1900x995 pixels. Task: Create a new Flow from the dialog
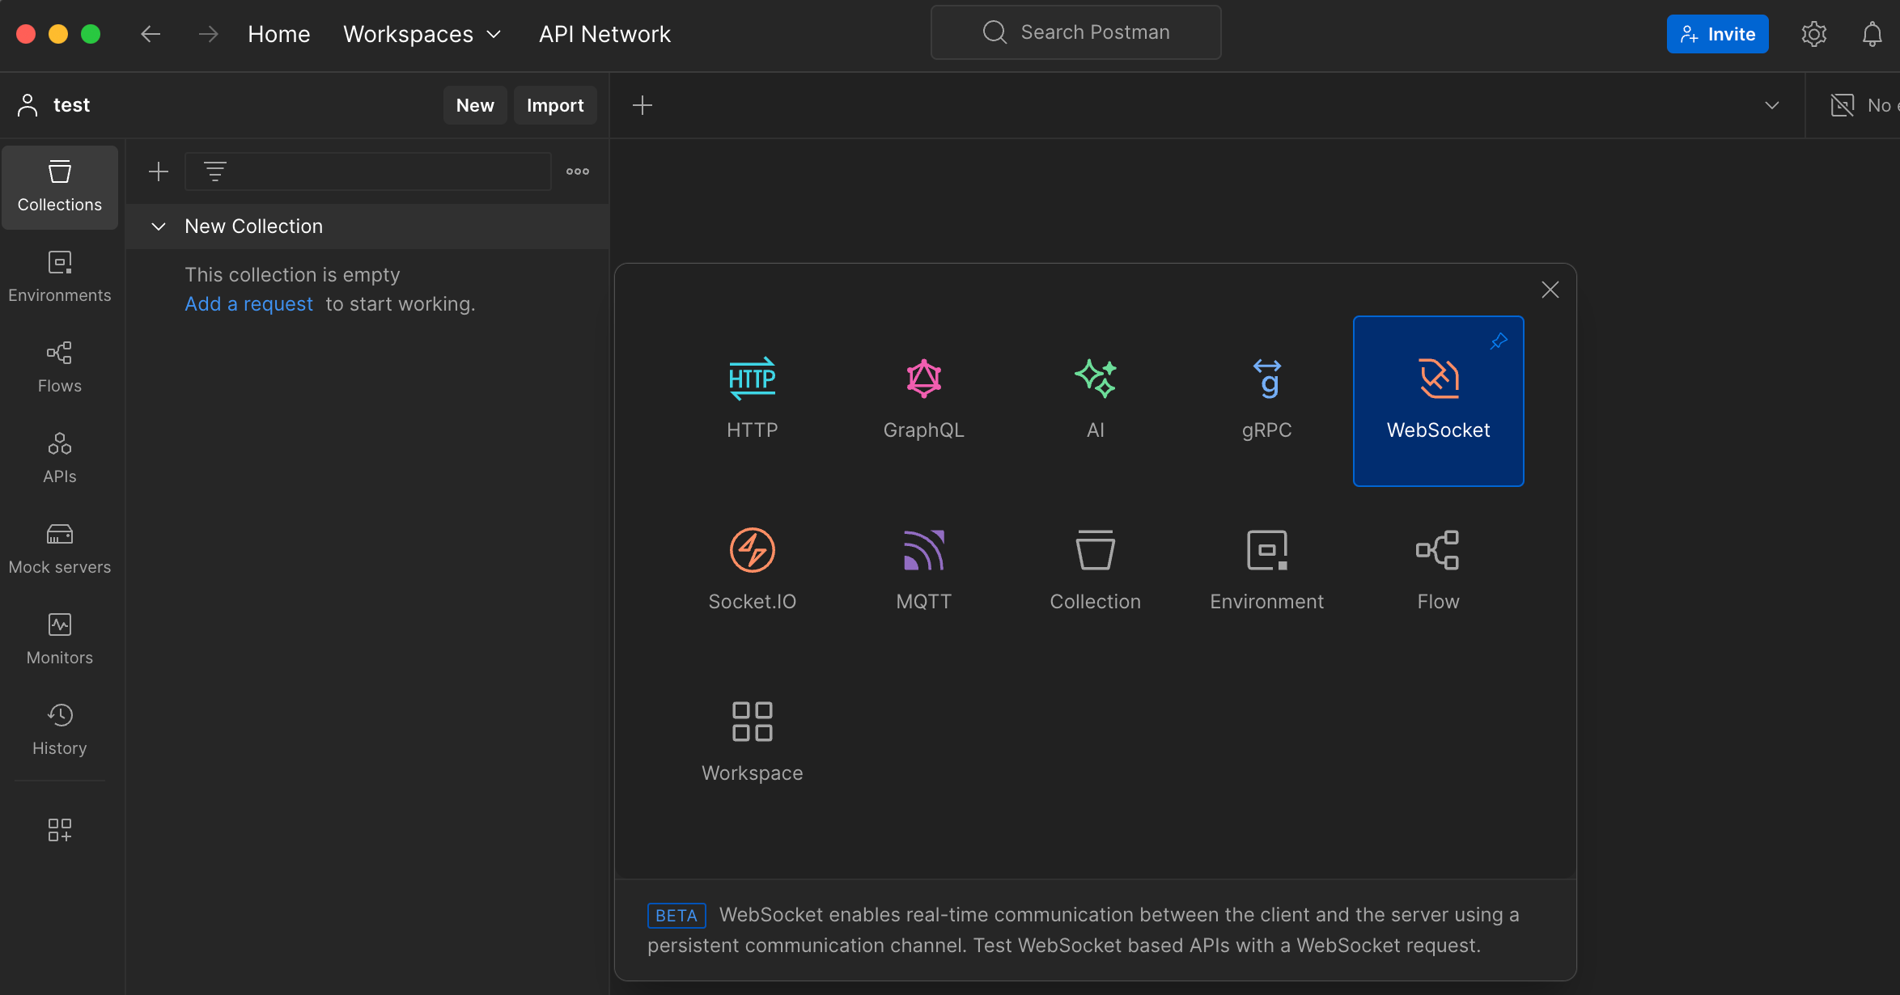tap(1437, 551)
